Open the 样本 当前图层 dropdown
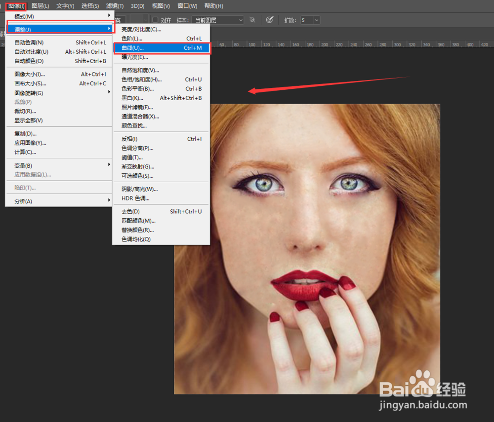 (x=218, y=20)
